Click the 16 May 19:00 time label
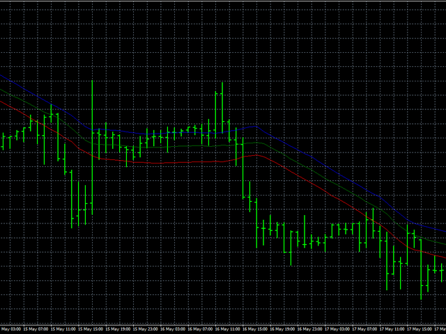The width and height of the screenshot is (446, 334). 283,329
